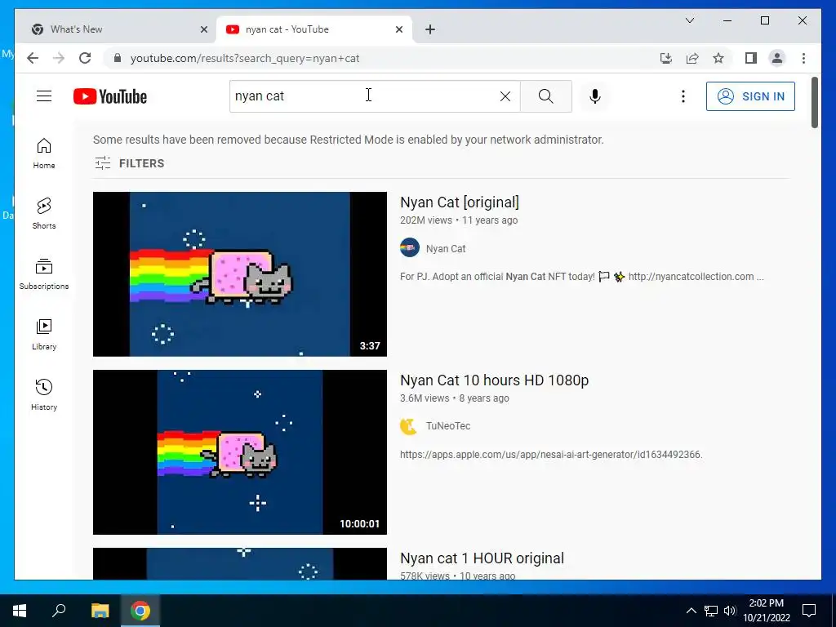Clear the search box with X icon

[x=505, y=96]
